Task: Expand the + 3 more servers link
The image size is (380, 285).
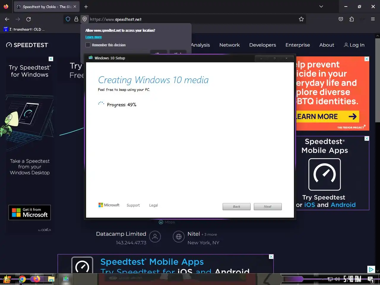Action: [x=209, y=235]
